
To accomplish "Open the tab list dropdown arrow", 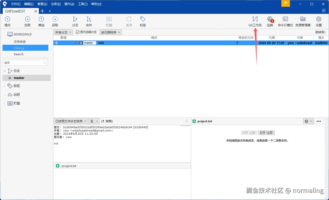I will tap(50, 11).
